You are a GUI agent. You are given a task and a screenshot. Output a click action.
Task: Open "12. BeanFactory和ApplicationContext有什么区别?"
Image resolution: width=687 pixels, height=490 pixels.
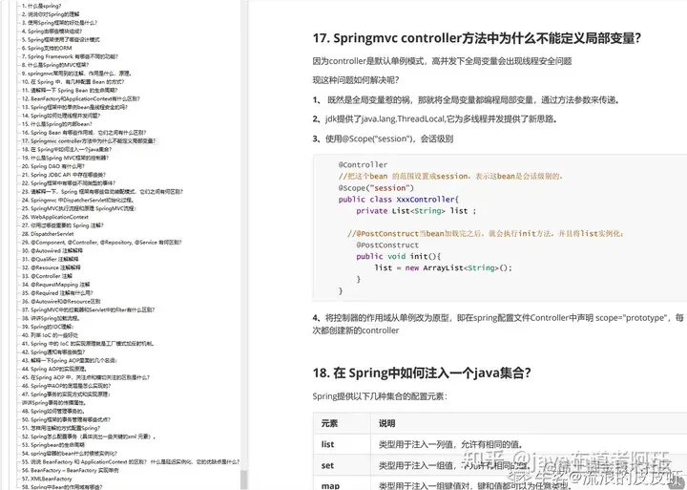[81, 98]
